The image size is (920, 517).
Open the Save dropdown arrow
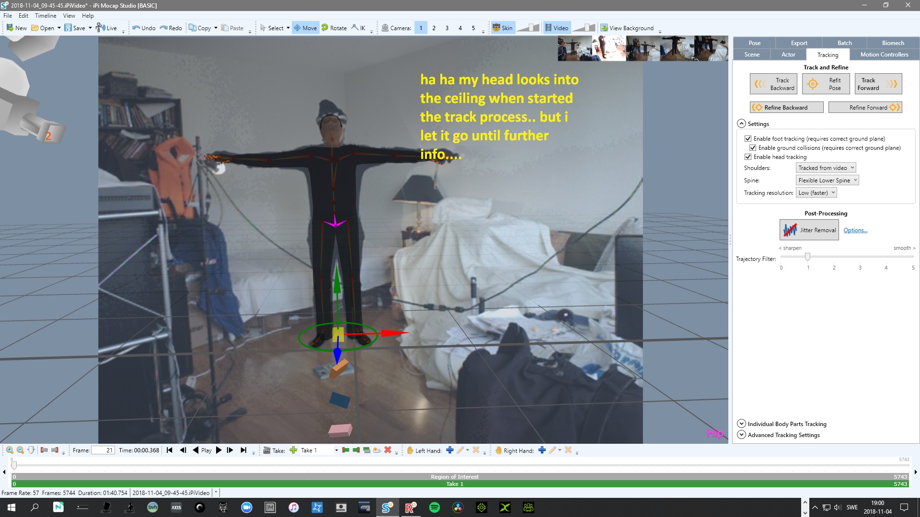[x=90, y=28]
